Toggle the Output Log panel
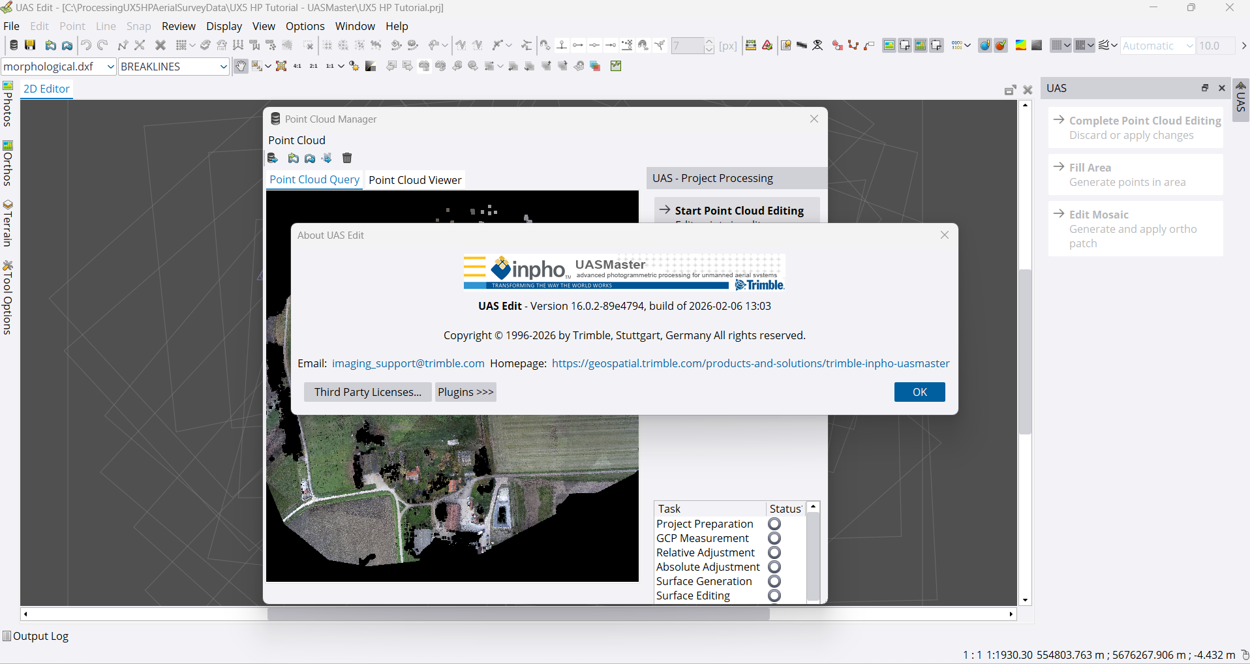The image size is (1250, 664). (36, 636)
